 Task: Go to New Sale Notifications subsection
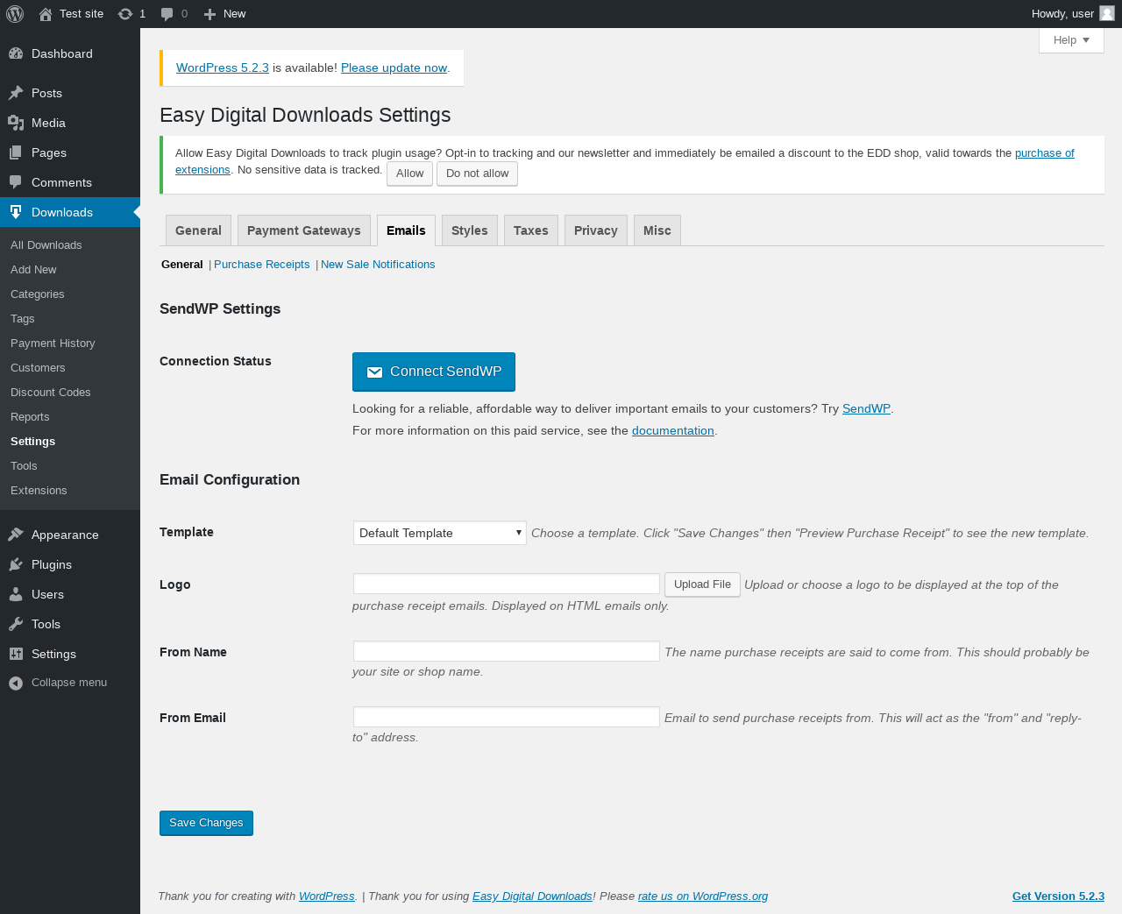pos(378,265)
